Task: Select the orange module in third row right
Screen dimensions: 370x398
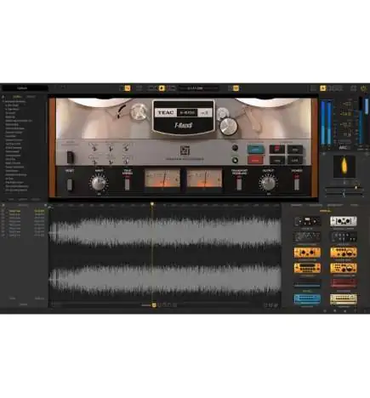Action: (x=344, y=253)
